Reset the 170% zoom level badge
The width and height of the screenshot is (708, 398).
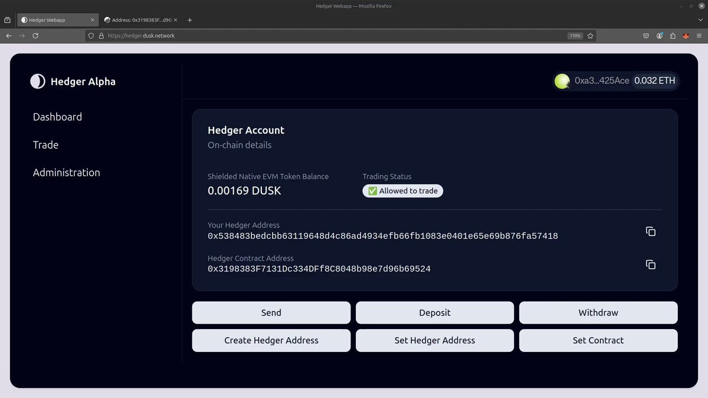[575, 35]
